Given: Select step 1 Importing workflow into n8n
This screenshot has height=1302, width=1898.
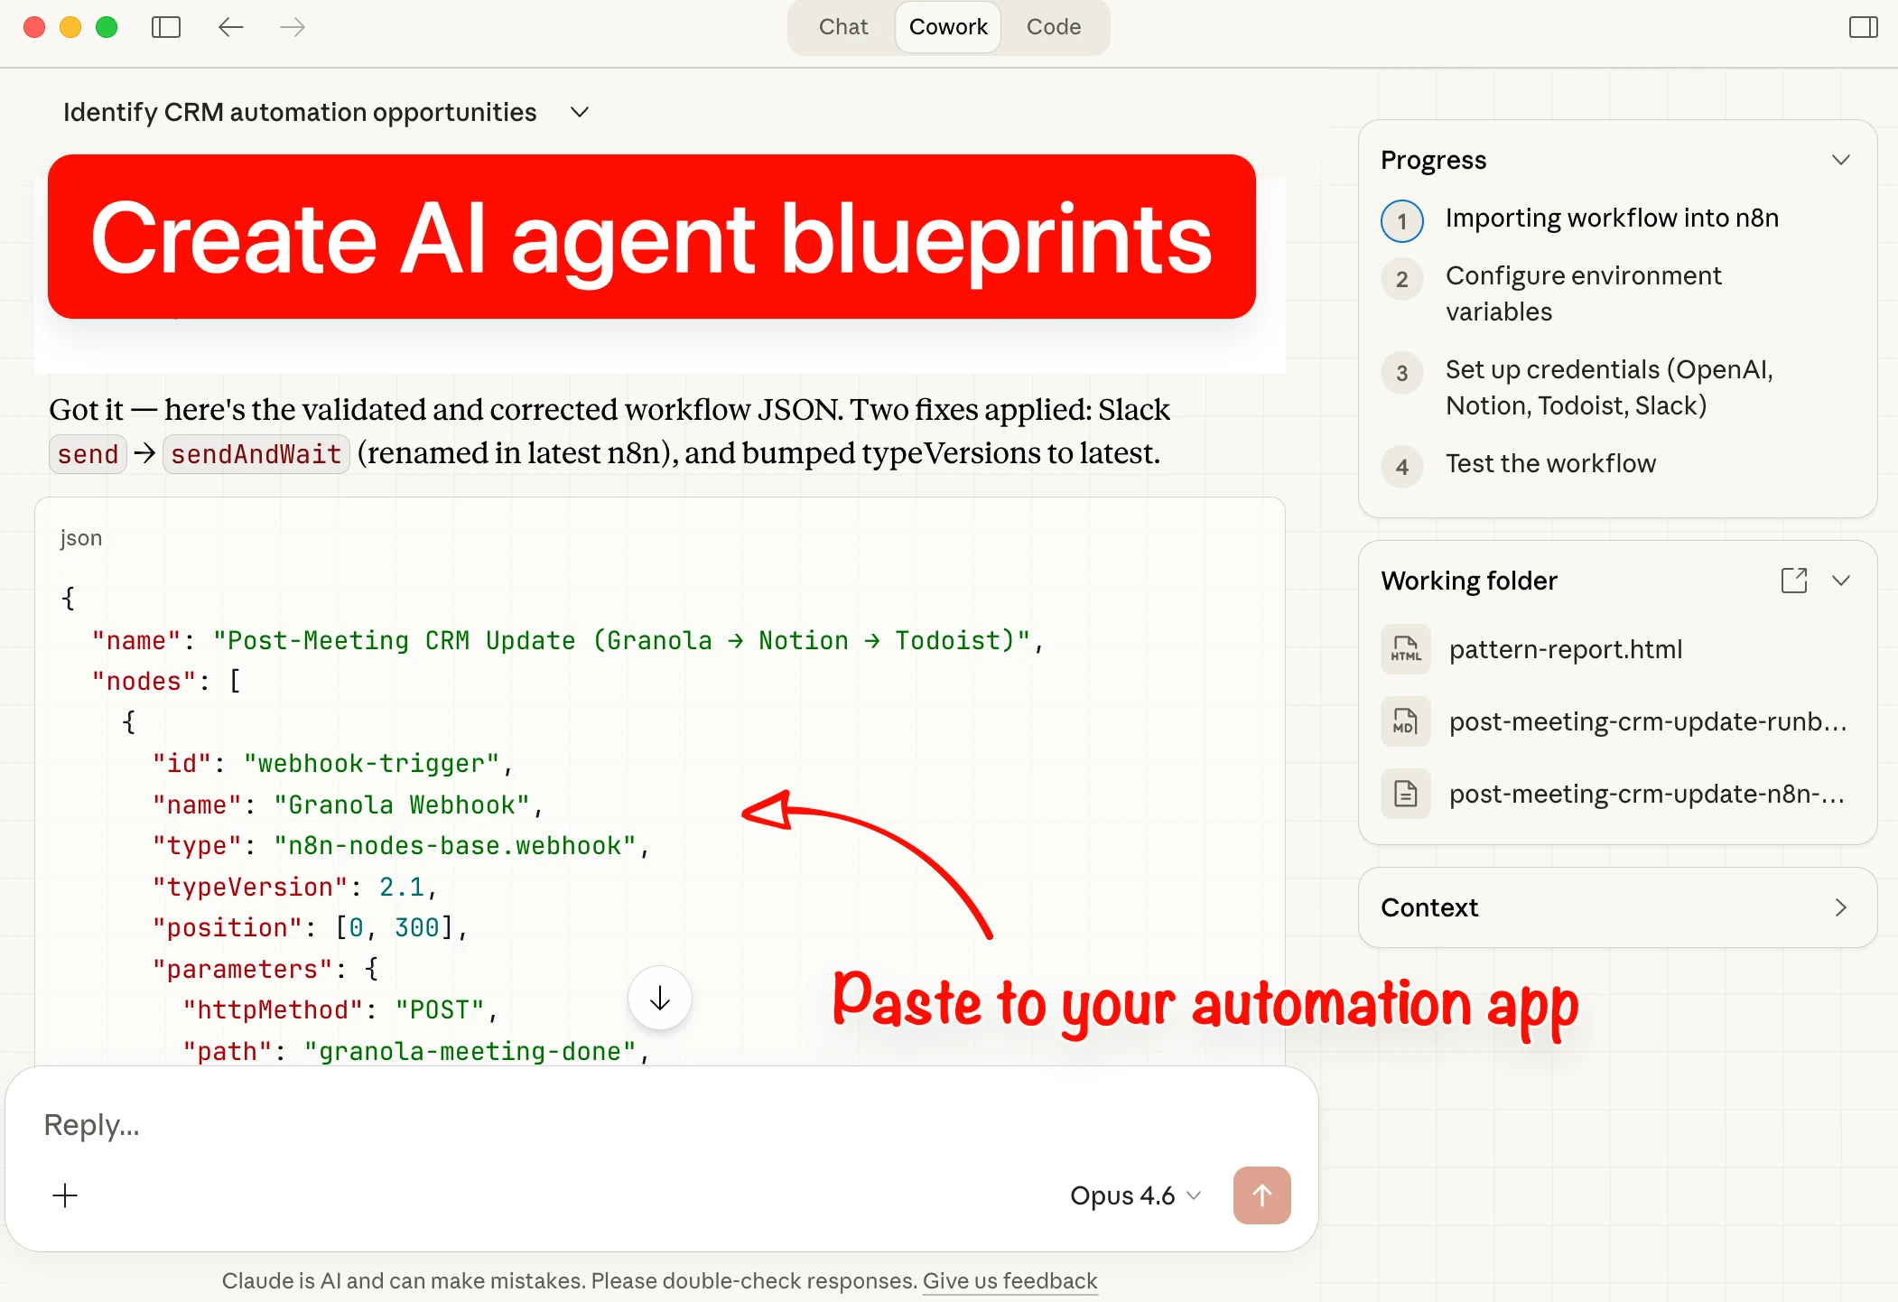Looking at the screenshot, I should pos(1611,219).
